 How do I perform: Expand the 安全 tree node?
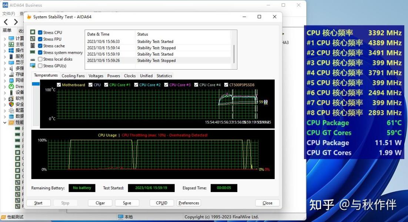pos(5,104)
